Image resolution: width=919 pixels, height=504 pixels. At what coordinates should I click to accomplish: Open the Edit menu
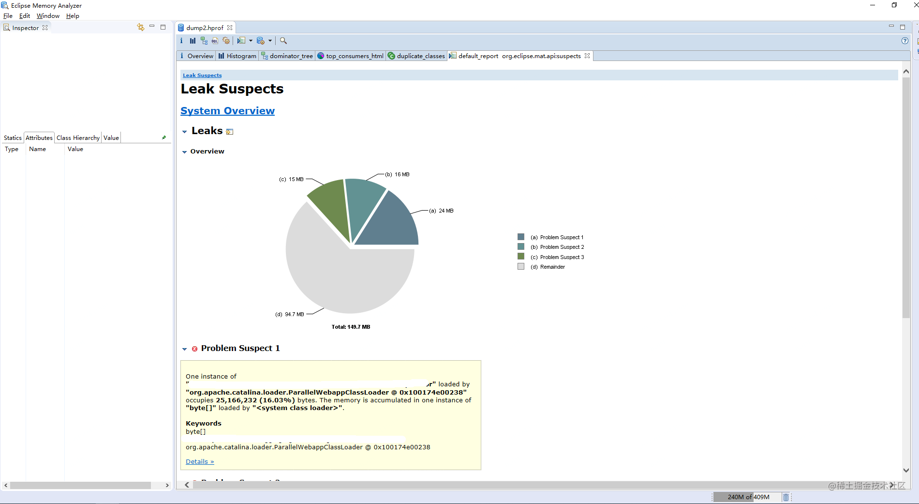click(x=25, y=15)
